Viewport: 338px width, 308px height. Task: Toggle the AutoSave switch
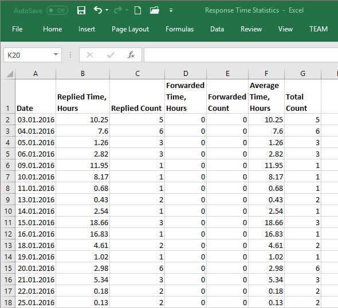57,10
